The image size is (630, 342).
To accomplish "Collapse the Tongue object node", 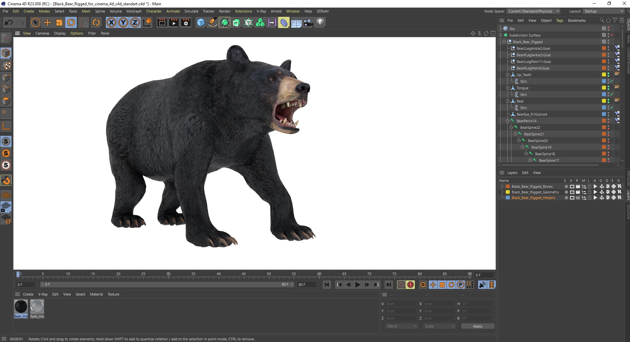I will [508, 88].
